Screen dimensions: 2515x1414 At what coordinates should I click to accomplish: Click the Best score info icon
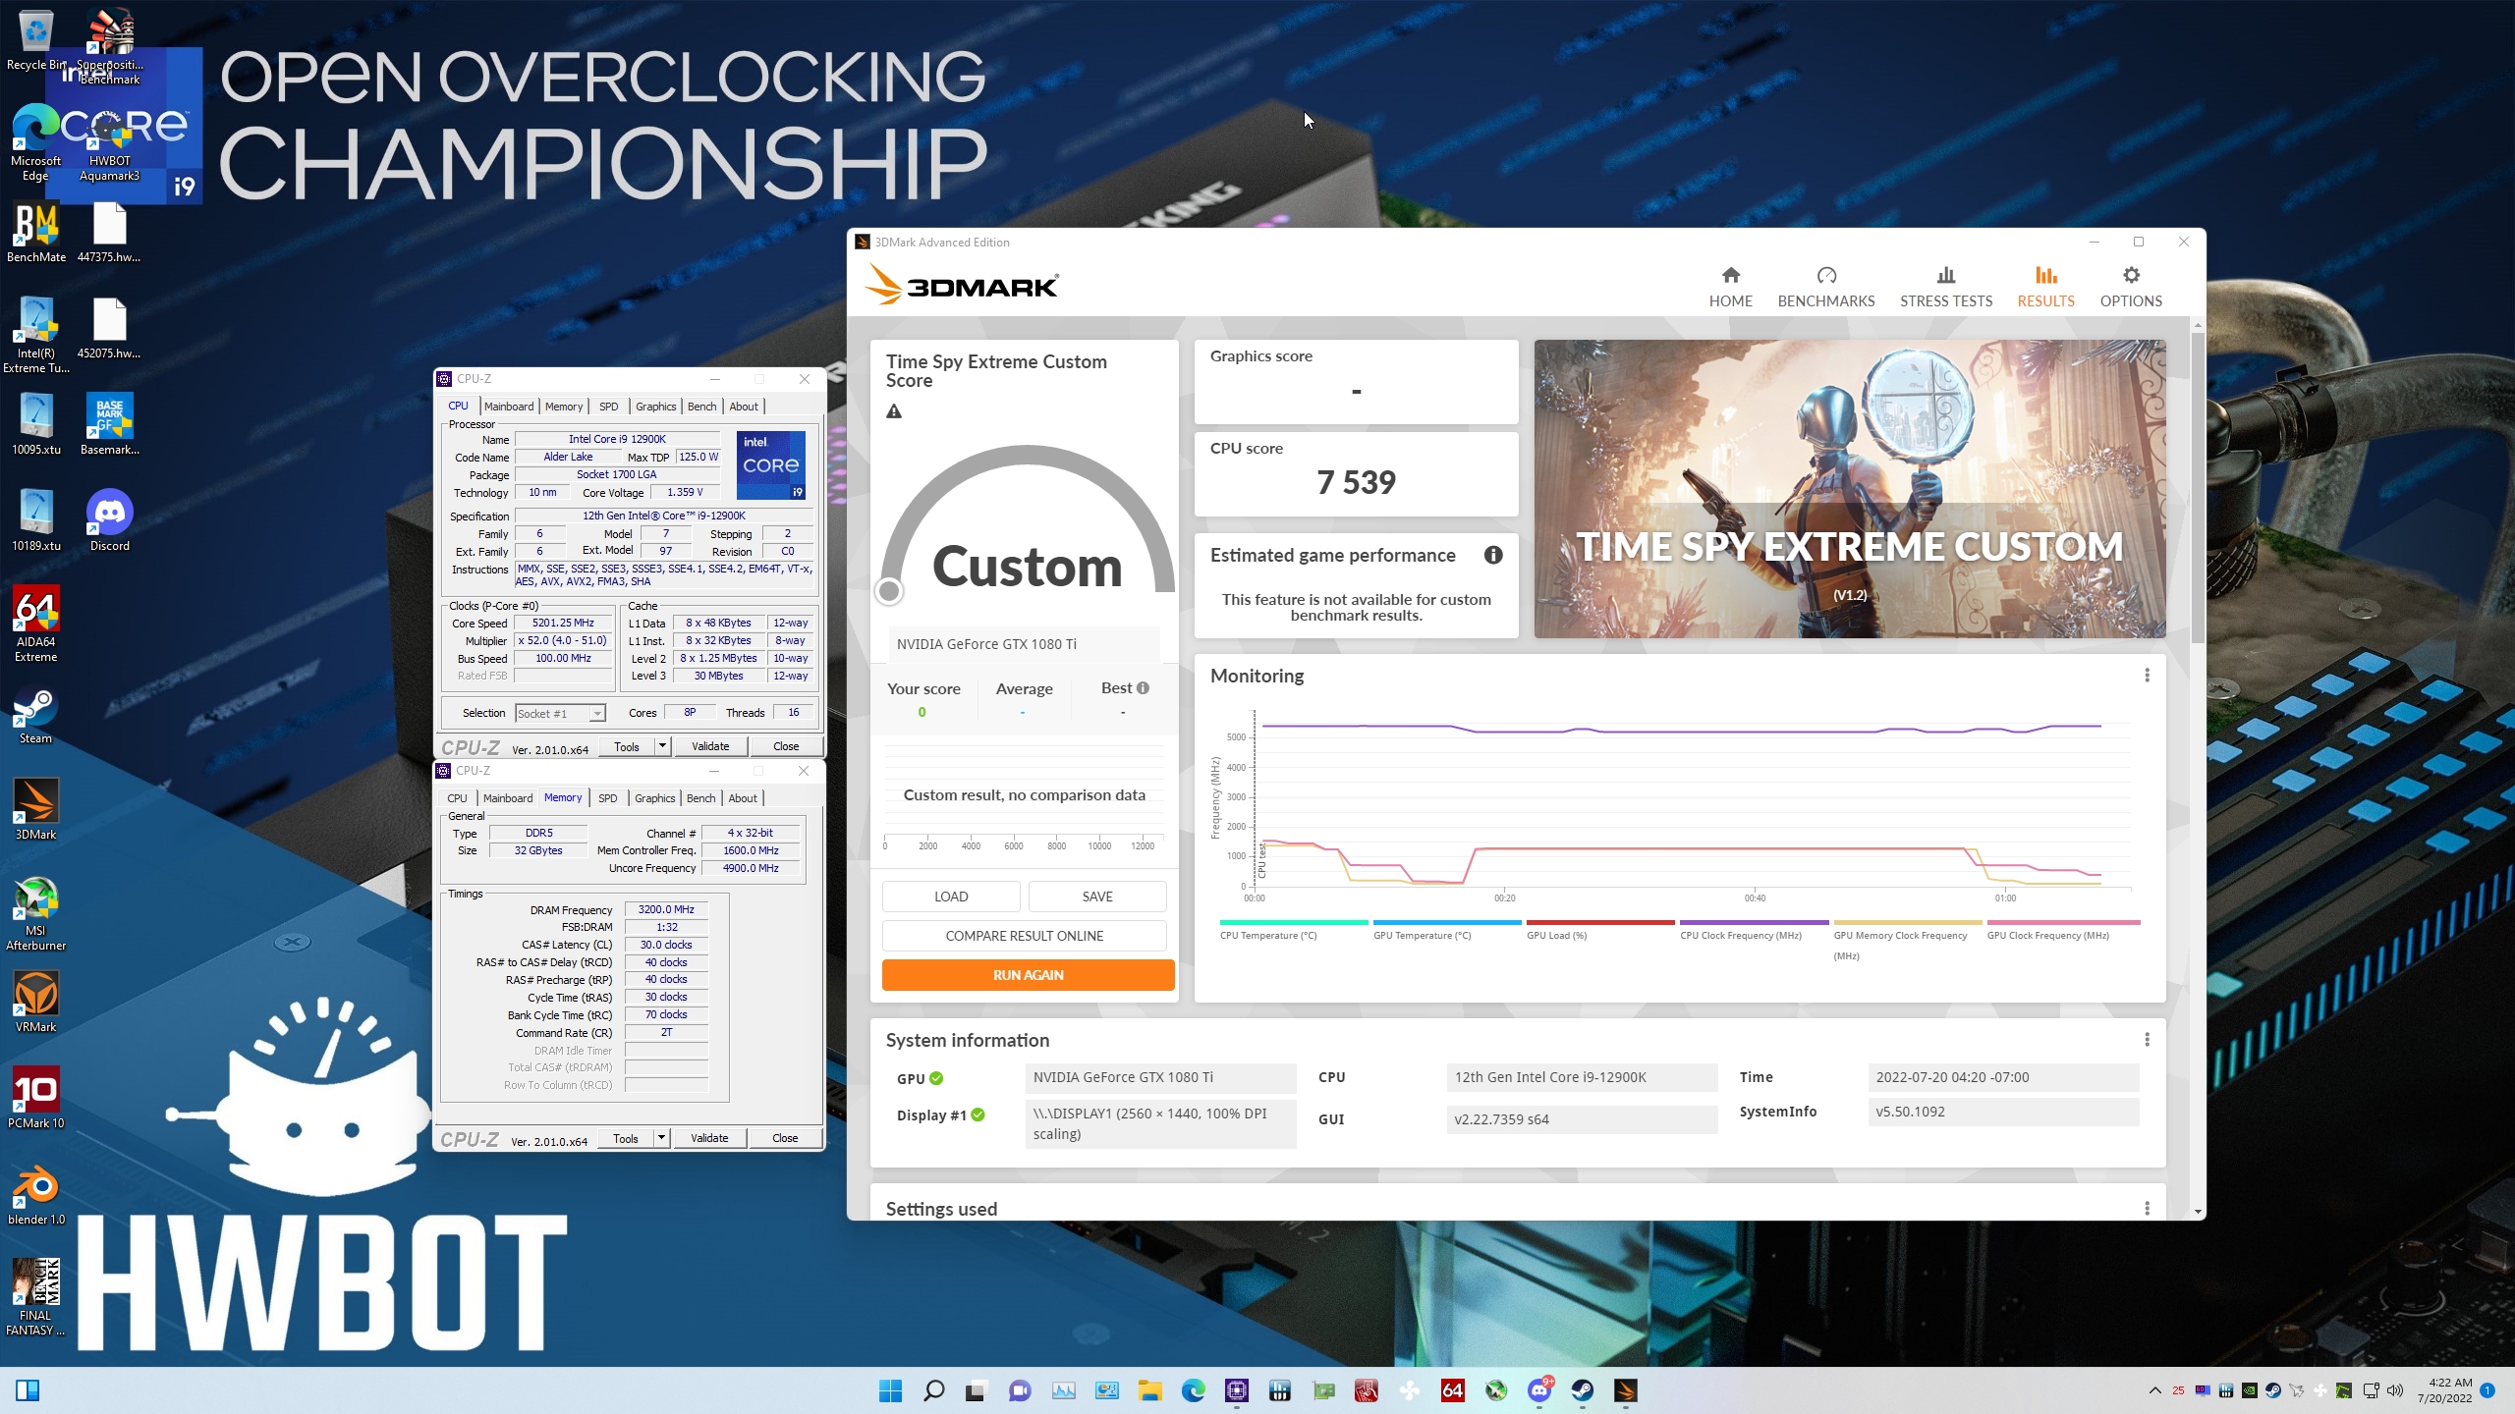[x=1143, y=688]
